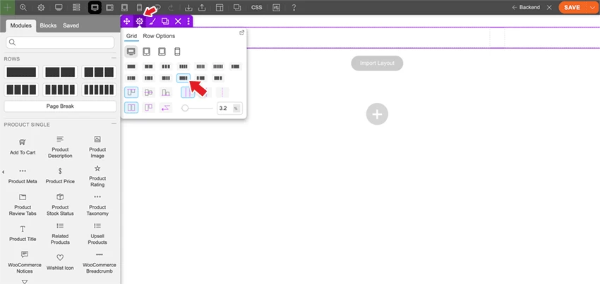Viewport: 600px width, 284px height.
Task: Collapse the PRODUCT SINGLE section
Action: pyautogui.click(x=114, y=124)
